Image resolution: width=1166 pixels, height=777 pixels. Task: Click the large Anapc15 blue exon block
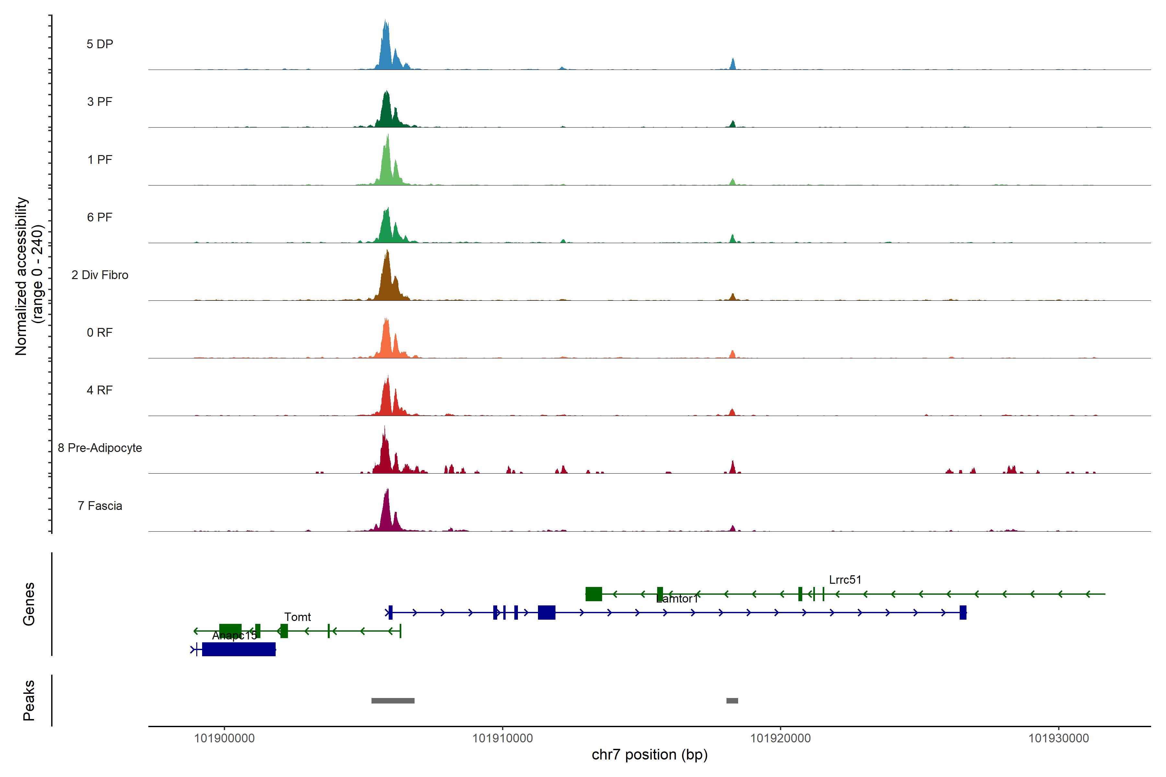tap(239, 649)
